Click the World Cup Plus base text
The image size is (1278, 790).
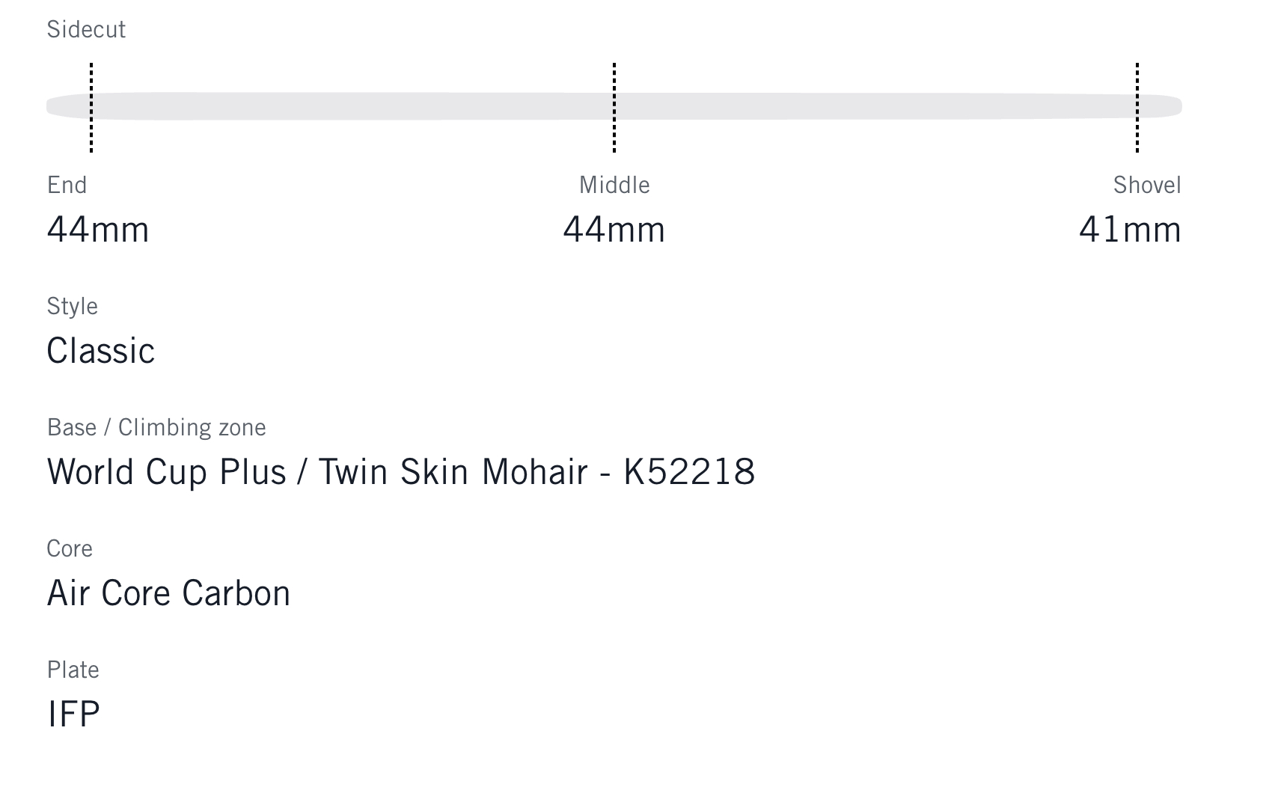[166, 472]
